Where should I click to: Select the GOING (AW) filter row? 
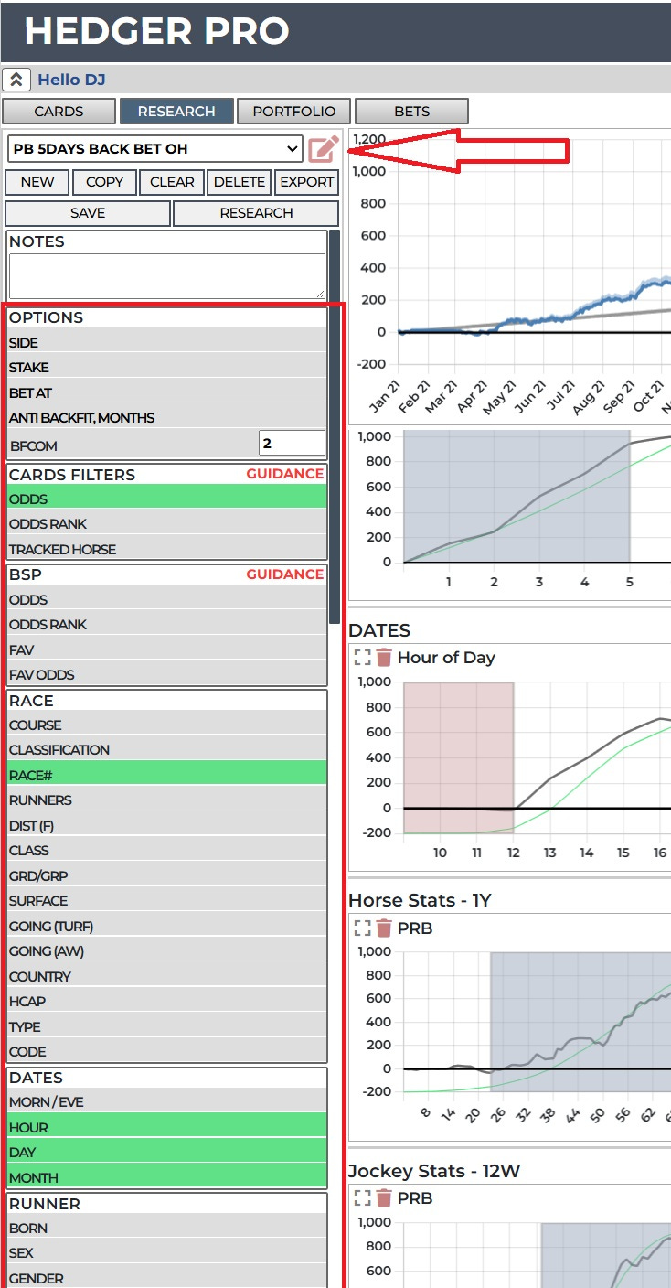(167, 951)
